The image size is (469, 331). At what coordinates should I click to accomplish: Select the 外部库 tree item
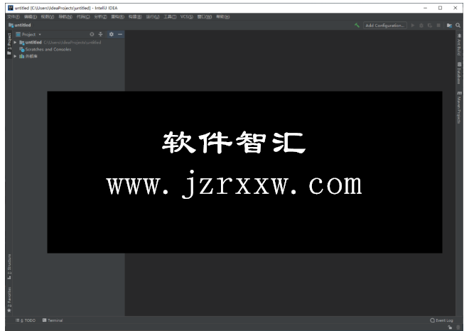tap(28, 56)
